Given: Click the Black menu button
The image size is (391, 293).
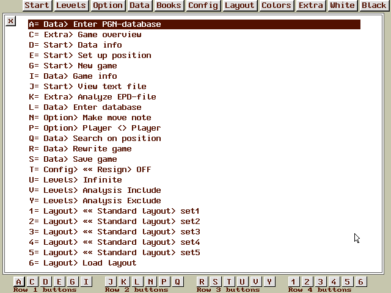Looking at the screenshot, I should tap(375, 5).
